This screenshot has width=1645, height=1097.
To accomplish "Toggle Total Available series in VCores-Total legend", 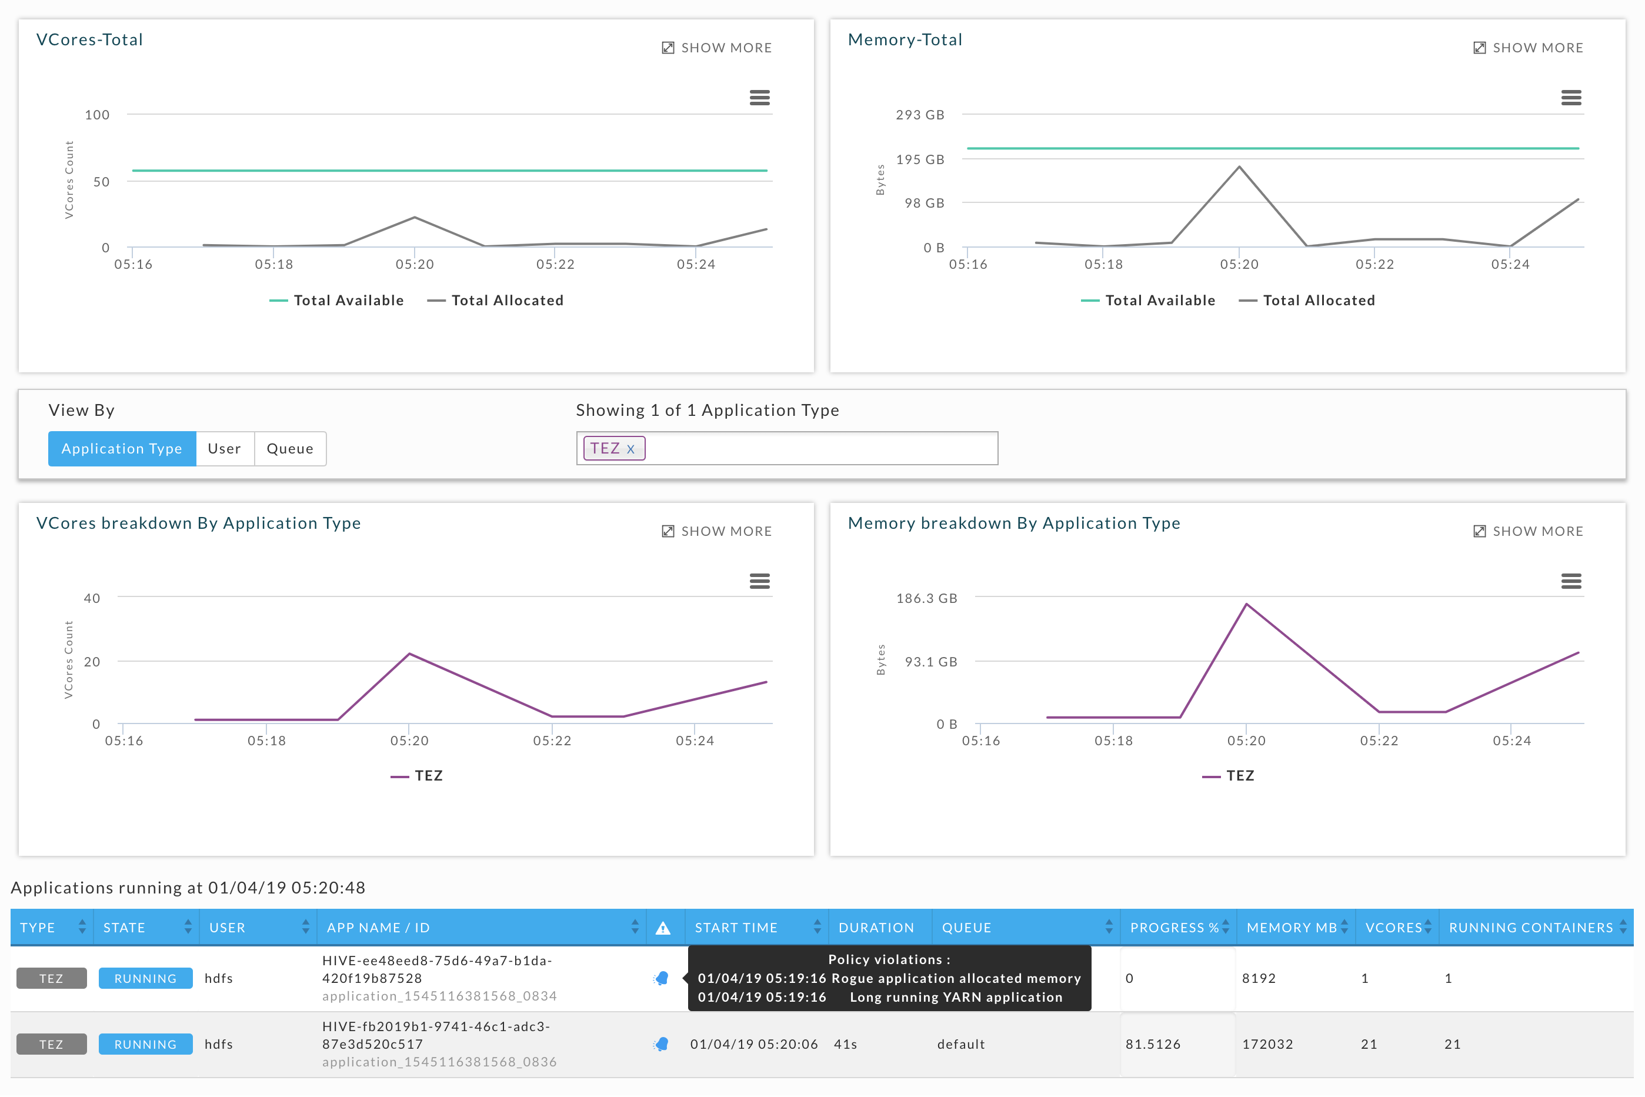I will (x=336, y=300).
